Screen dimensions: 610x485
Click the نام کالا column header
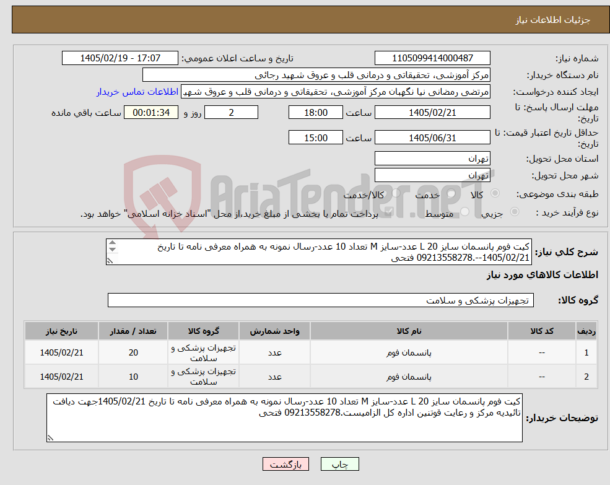[x=409, y=331]
